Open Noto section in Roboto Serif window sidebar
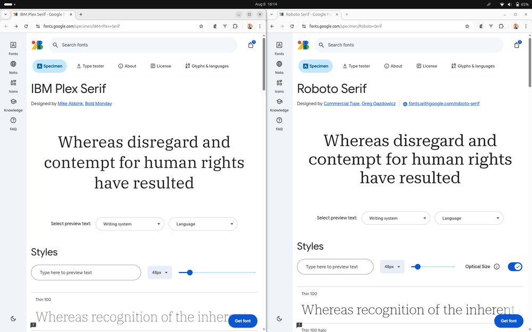532x332 pixels. coord(279,67)
